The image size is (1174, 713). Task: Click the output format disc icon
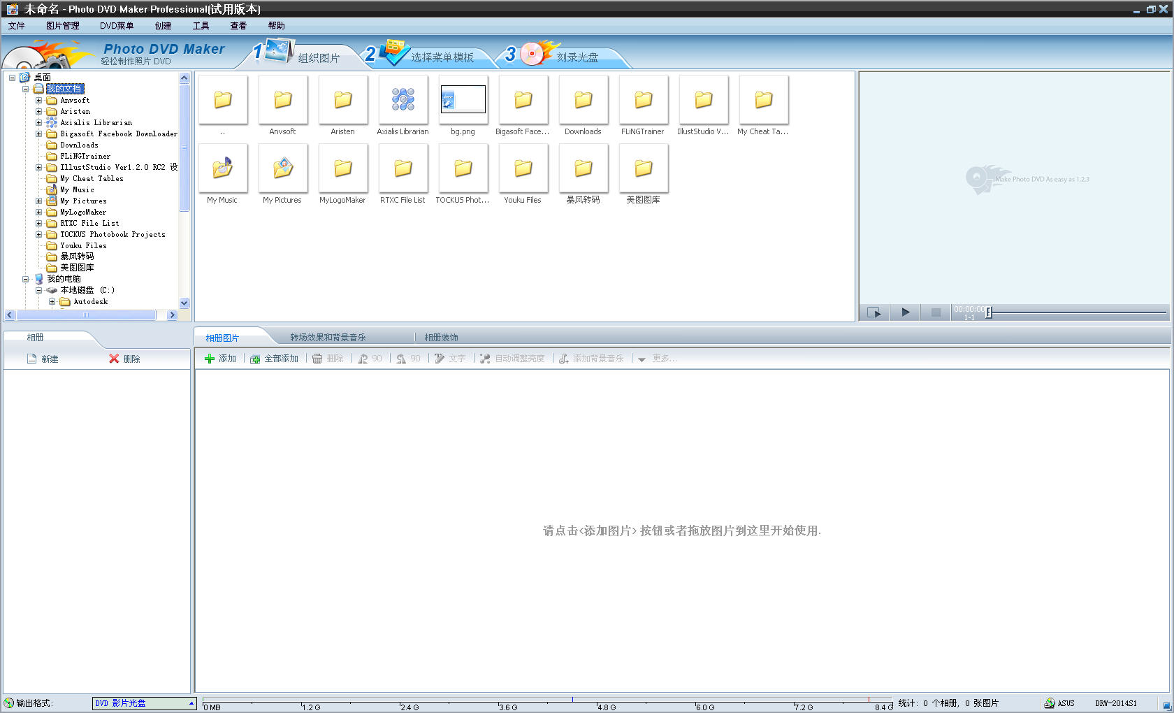click(x=8, y=703)
